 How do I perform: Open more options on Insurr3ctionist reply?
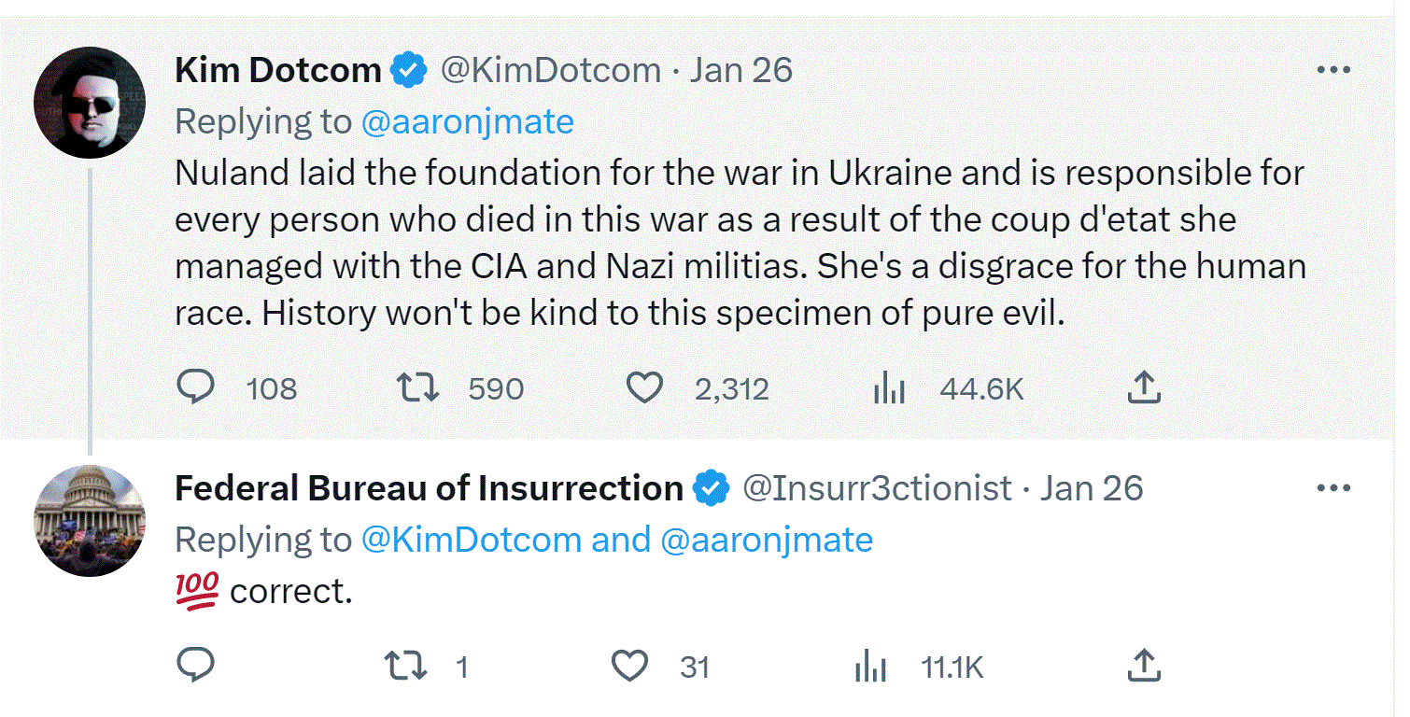pyautogui.click(x=1333, y=488)
